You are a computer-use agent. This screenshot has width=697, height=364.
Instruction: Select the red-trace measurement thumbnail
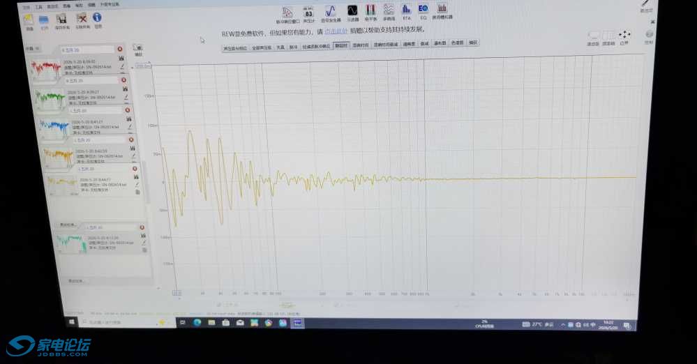pyautogui.click(x=45, y=70)
